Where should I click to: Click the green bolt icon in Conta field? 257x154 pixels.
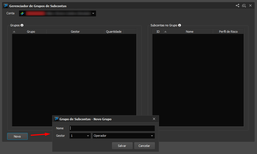(x=22, y=13)
